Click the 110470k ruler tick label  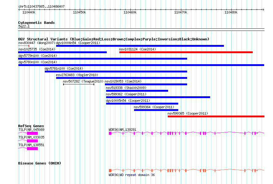coord(181,12)
